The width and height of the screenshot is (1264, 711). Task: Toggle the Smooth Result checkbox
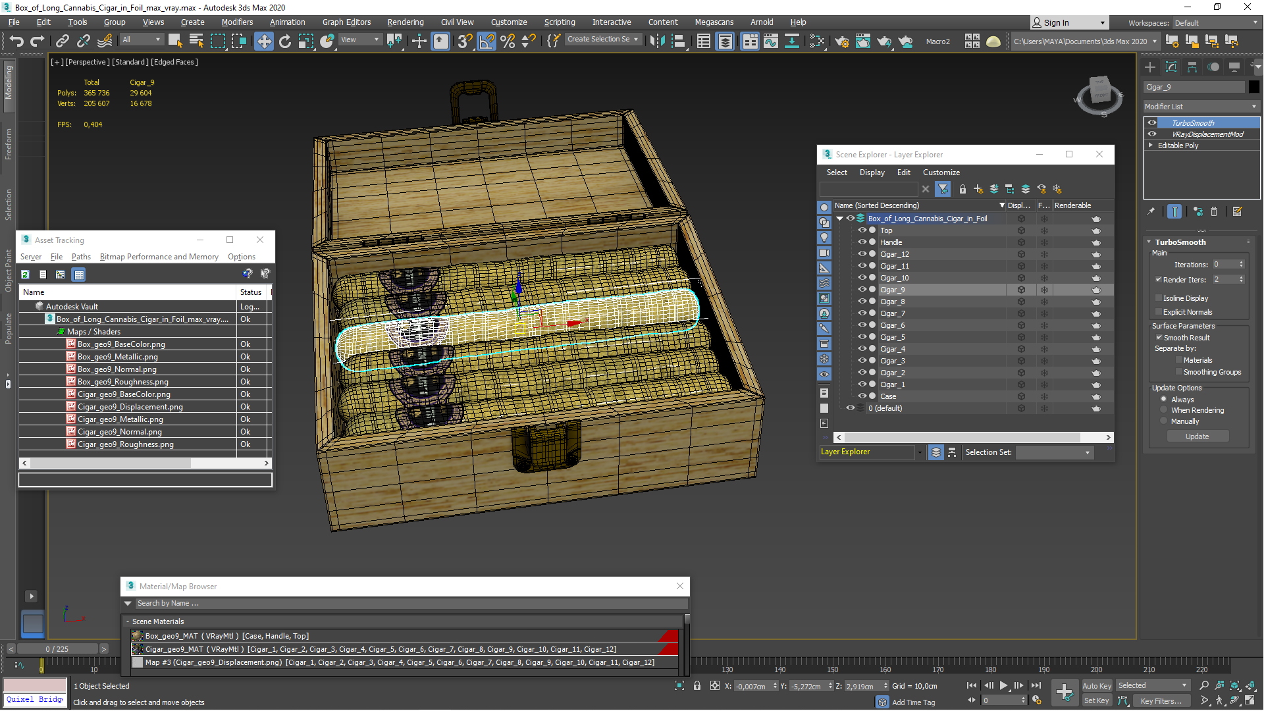[x=1159, y=337]
